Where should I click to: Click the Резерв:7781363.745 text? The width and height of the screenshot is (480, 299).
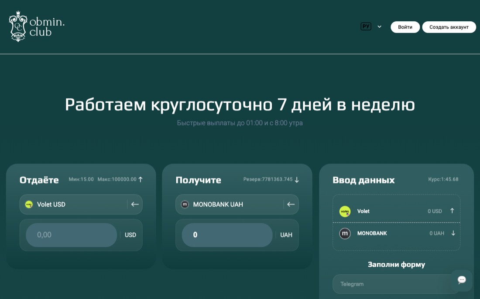coord(268,179)
